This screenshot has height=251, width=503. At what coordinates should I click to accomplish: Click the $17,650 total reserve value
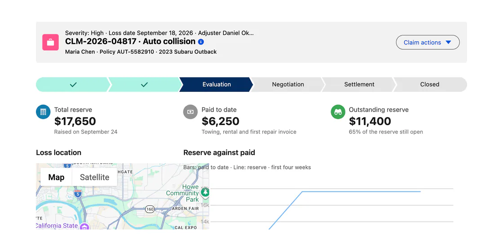tap(75, 121)
